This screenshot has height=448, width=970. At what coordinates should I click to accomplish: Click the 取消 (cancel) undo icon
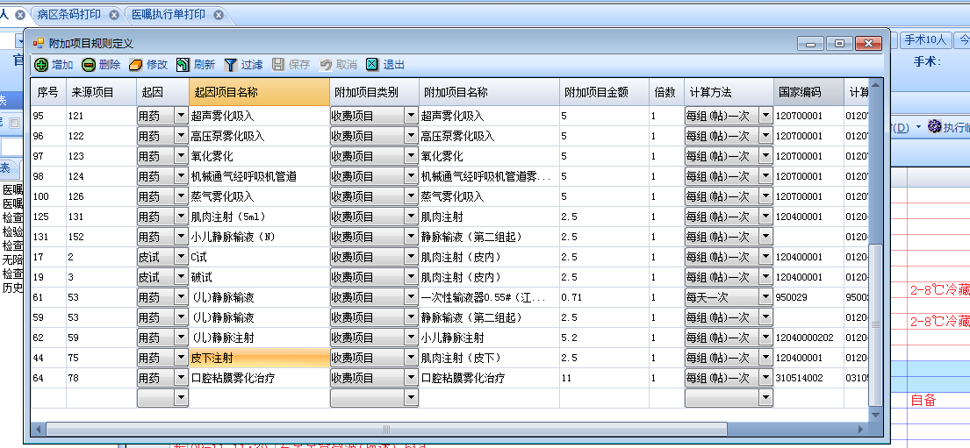326,64
